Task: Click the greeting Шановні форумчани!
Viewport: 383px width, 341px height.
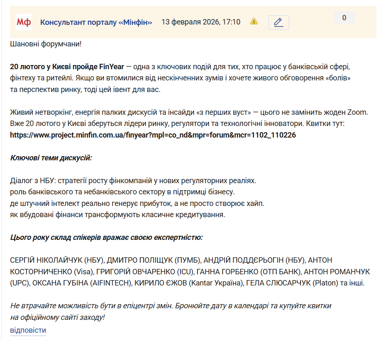Action: point(46,44)
